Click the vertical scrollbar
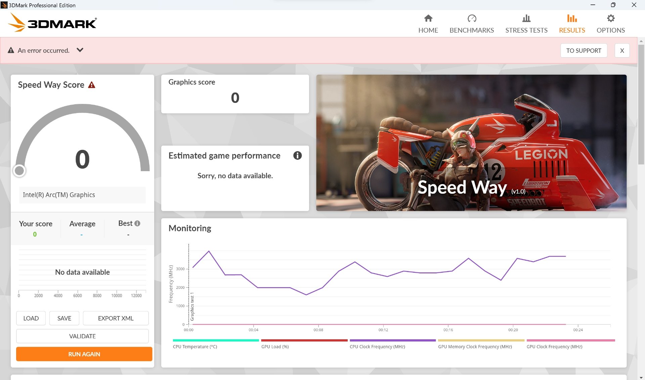645x380 pixels. point(641,104)
